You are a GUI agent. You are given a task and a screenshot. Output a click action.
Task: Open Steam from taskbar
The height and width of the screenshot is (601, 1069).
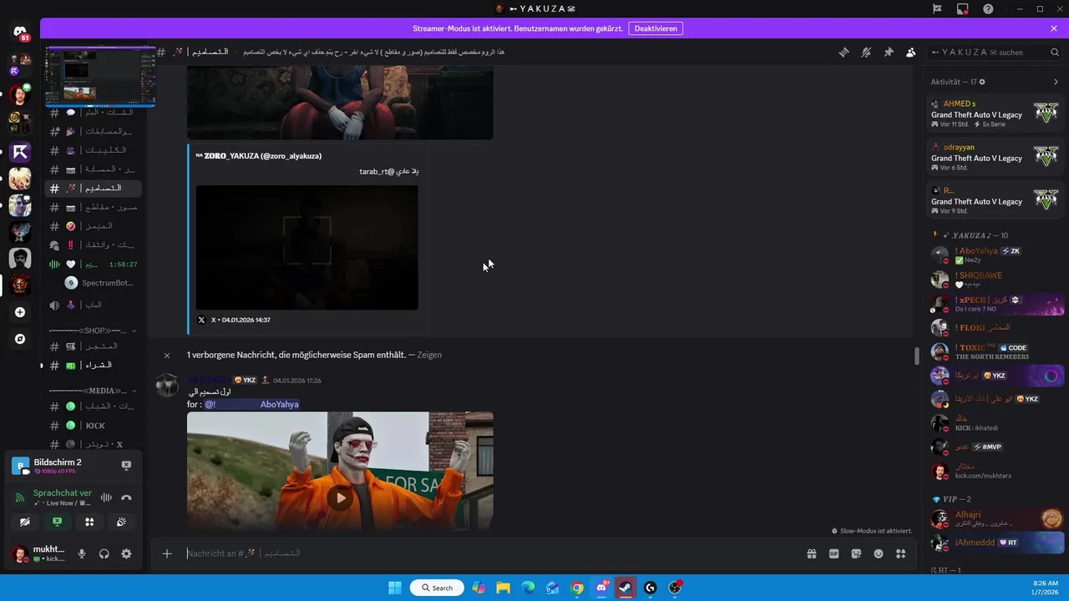[x=626, y=588]
